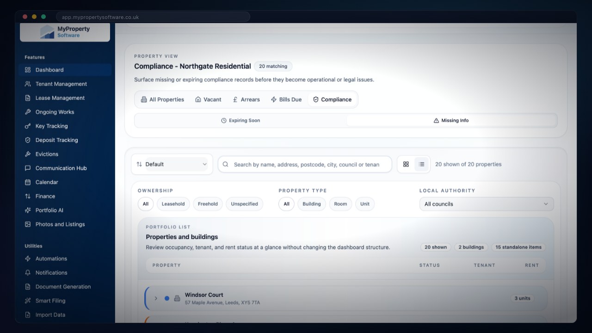
Task: Click the Dashboard grid icon in sidebar
Action: coord(28,70)
